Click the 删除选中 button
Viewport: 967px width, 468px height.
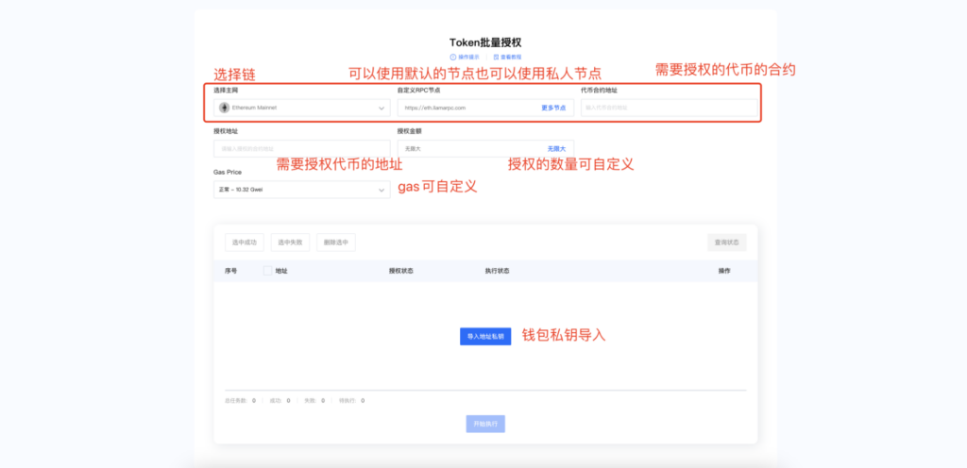tap(336, 242)
